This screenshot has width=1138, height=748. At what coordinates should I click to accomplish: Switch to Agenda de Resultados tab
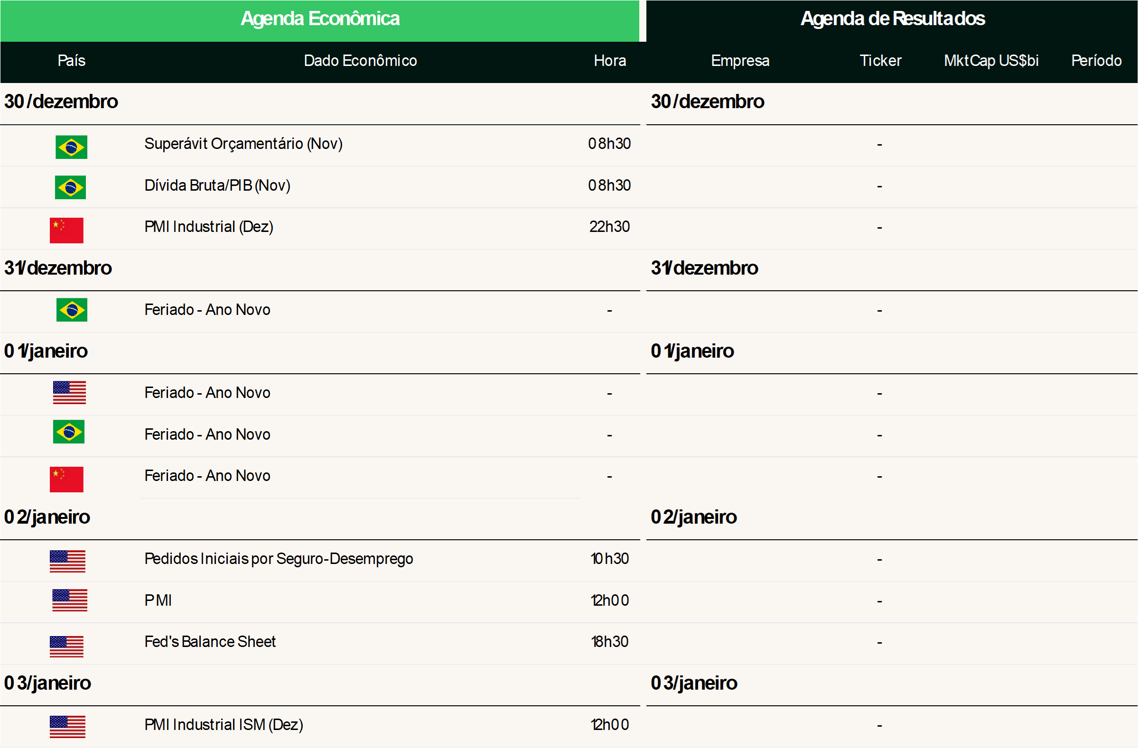(x=892, y=19)
